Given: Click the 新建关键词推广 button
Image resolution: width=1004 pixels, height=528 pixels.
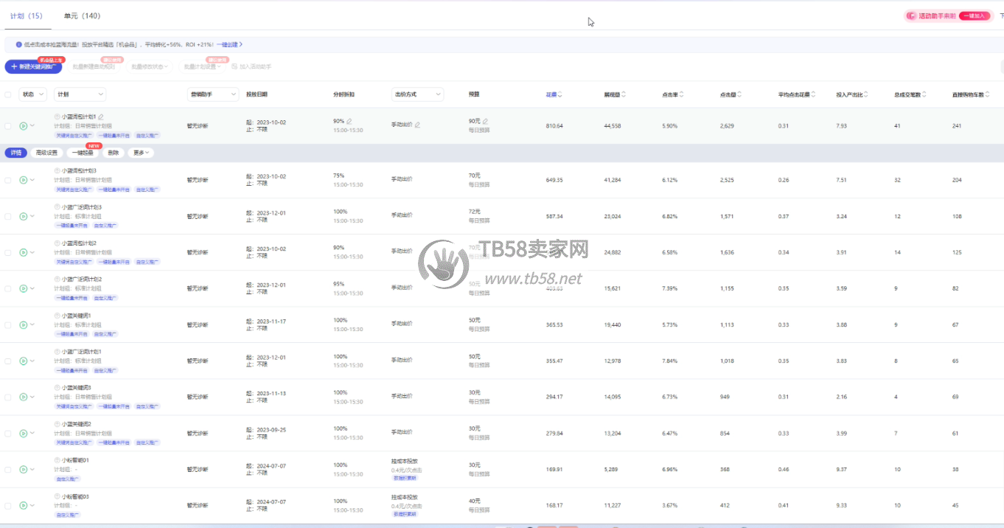Looking at the screenshot, I should [x=33, y=67].
